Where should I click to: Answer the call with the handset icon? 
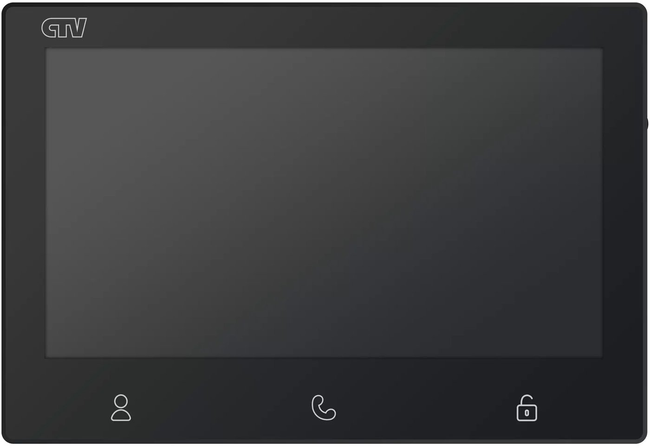tap(324, 408)
